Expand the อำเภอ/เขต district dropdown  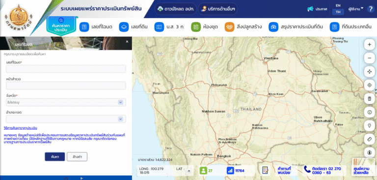66,119
